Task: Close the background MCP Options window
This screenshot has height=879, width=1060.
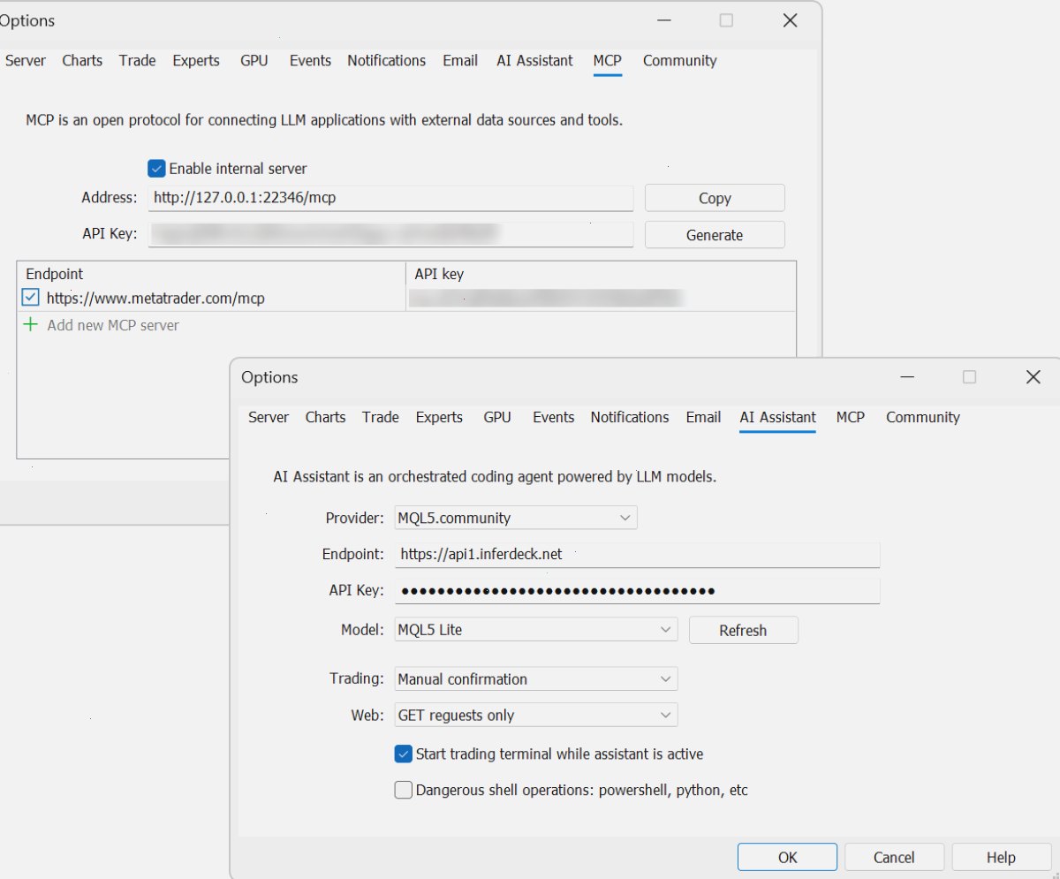Action: [x=790, y=20]
